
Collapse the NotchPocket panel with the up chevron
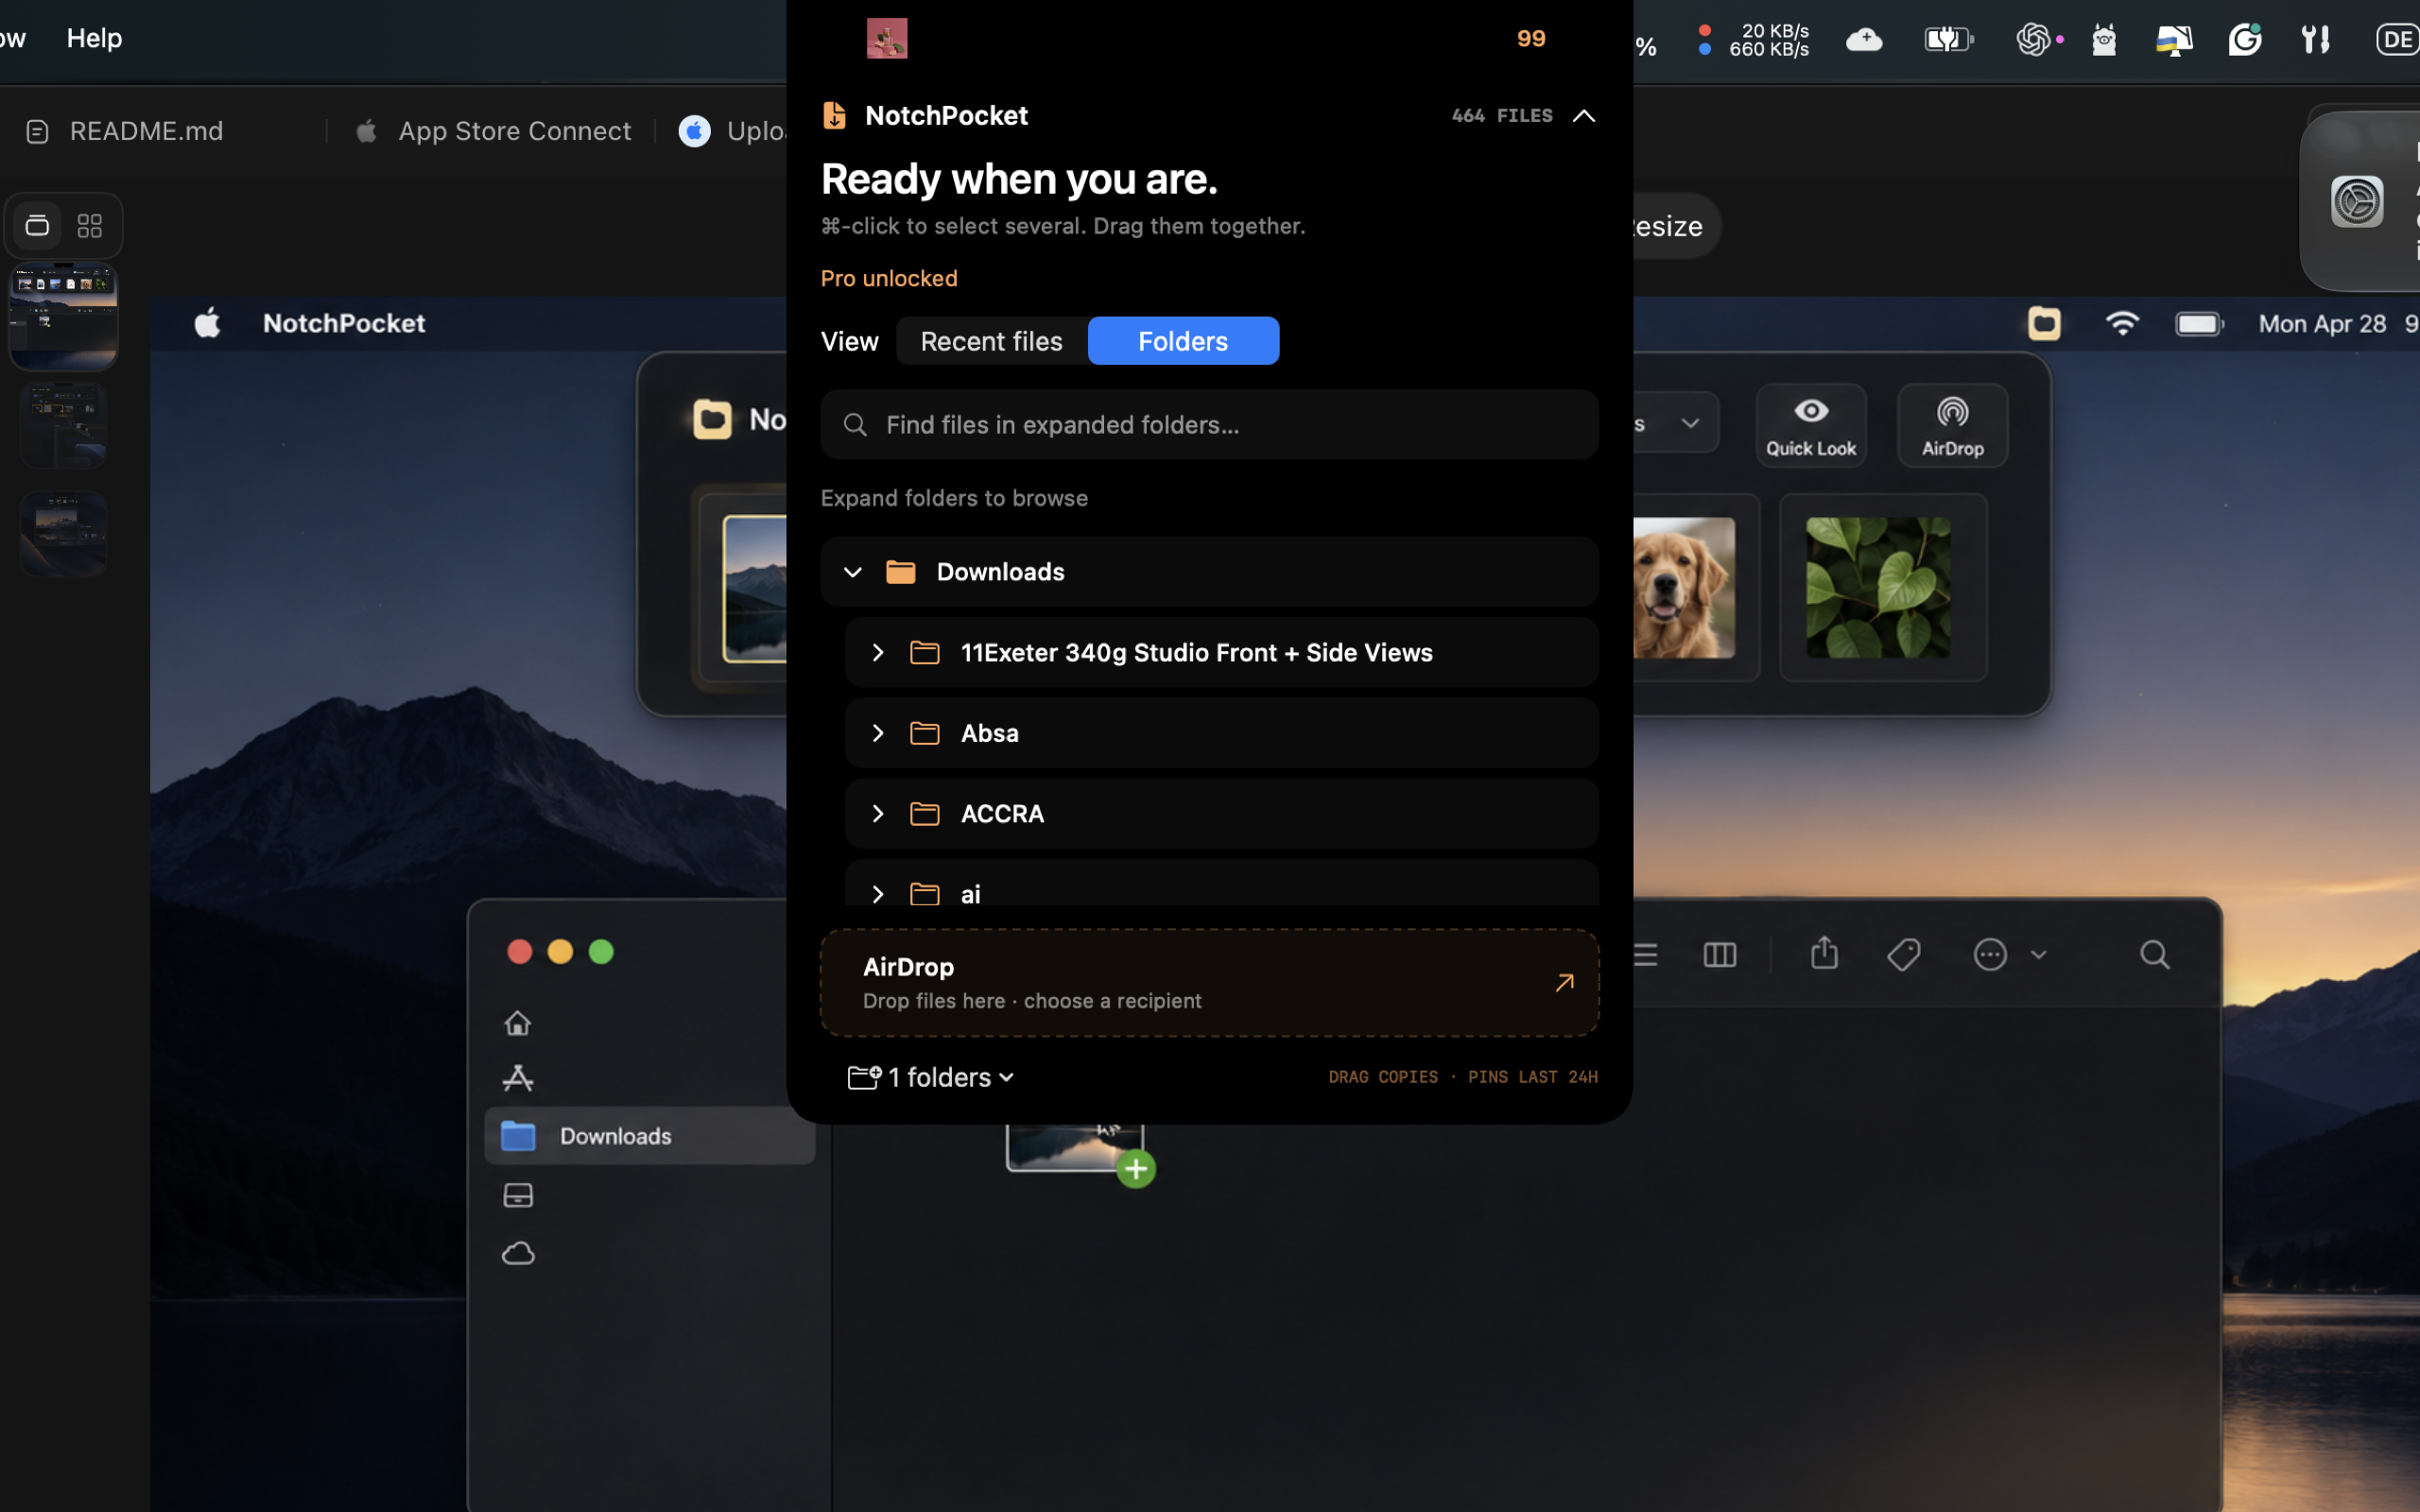pyautogui.click(x=1584, y=116)
